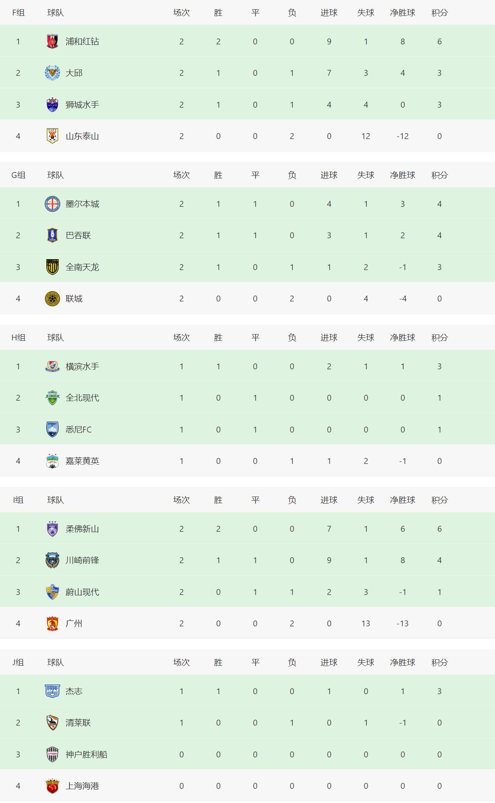This screenshot has height=803, width=495.
Task: Select the Jeonnam Dragons (全南天龙) logo
Action: (x=52, y=267)
